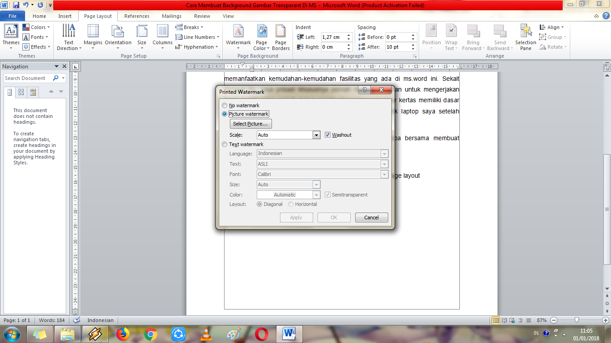Screen dimensions: 611x343
Task: Open the Windows Start menu
Action: point(11,334)
